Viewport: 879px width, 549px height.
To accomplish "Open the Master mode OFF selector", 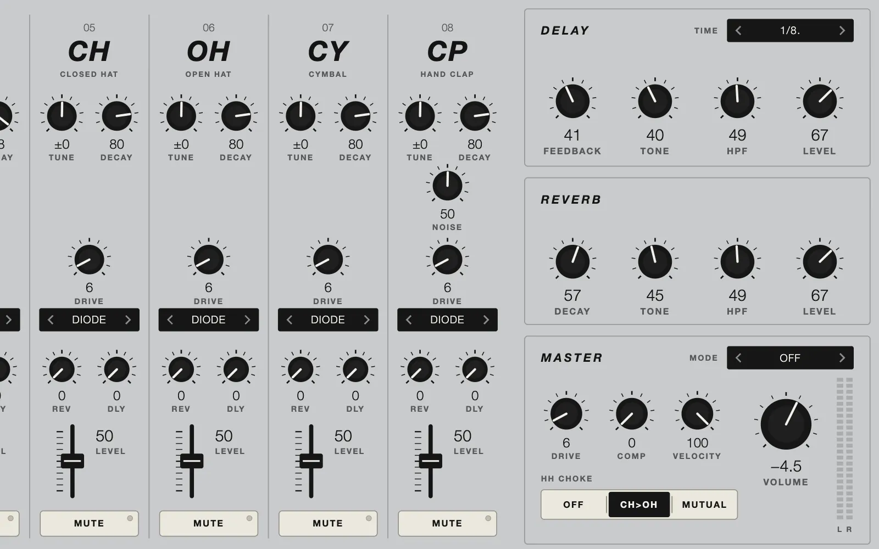I will pyautogui.click(x=790, y=358).
